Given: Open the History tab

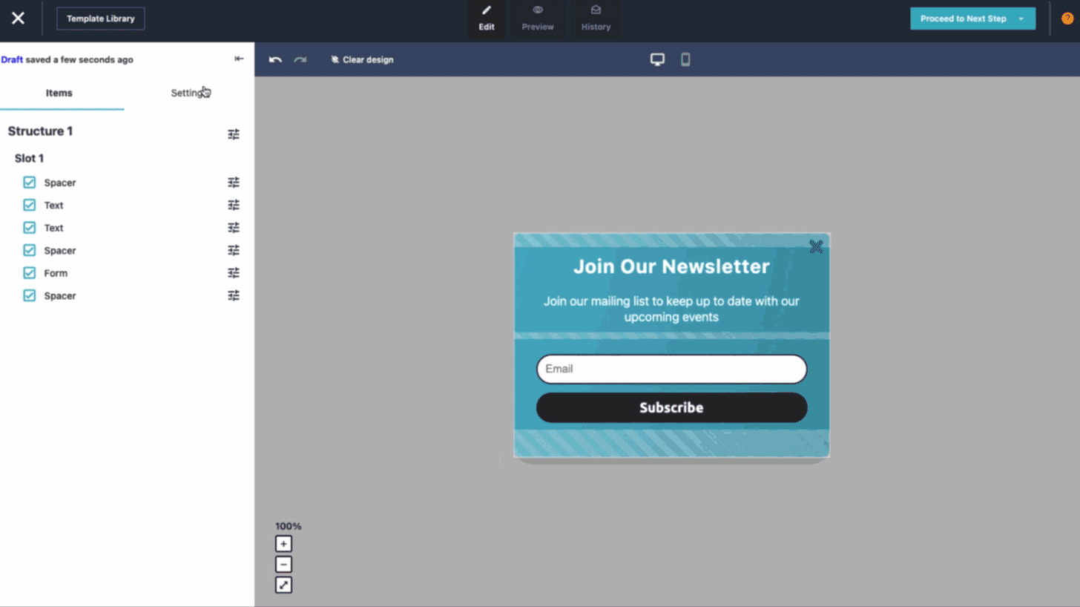Looking at the screenshot, I should pyautogui.click(x=595, y=19).
